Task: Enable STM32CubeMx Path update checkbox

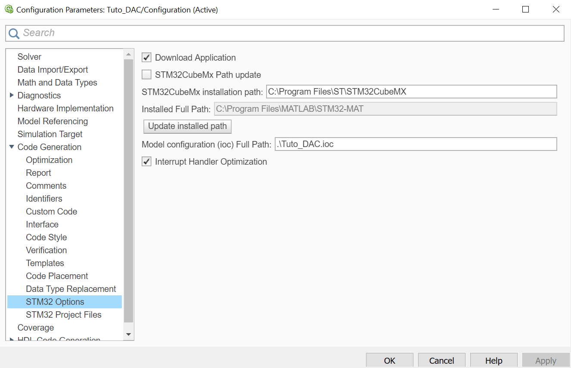Action: click(x=147, y=75)
